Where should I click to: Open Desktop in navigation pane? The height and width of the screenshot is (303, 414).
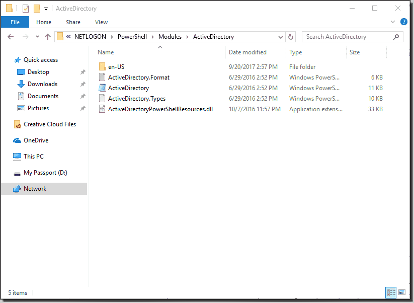pos(38,72)
